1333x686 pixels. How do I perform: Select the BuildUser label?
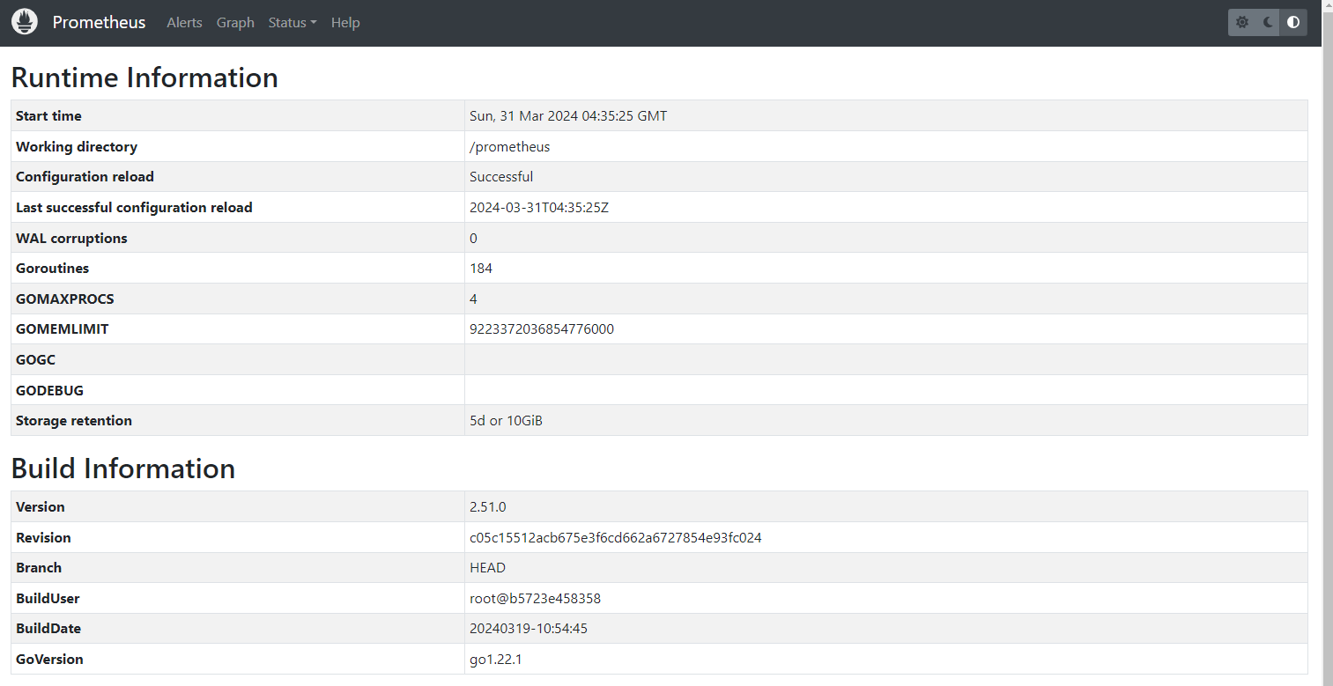tap(48, 599)
